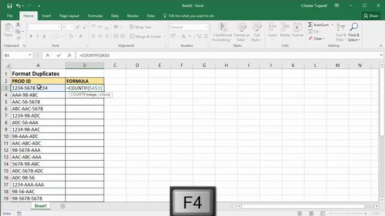Click the Borders icon
The image size is (385, 216).
[57, 36]
